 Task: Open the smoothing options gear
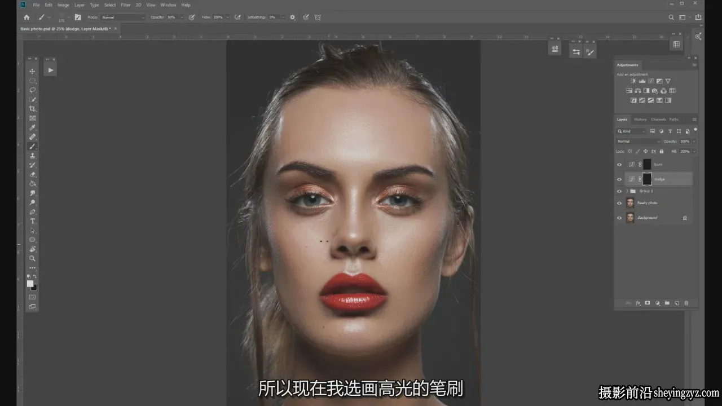point(292,17)
